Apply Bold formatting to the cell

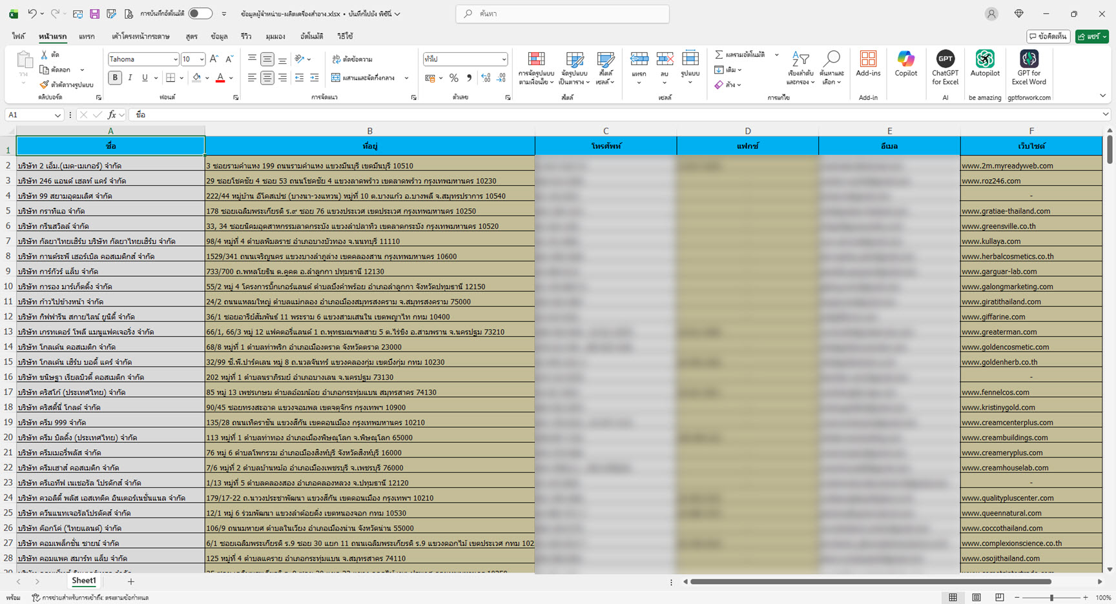(115, 78)
